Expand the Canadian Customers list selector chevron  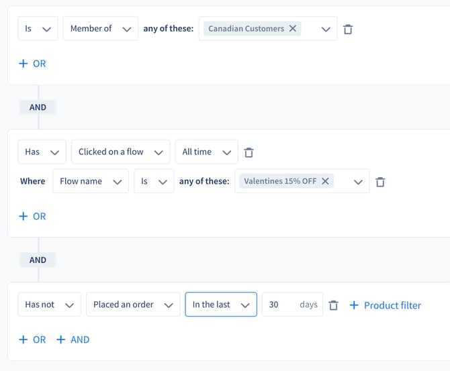326,29
